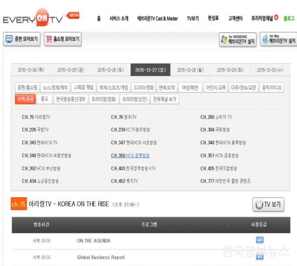Select 다큐/정보/교양 category

(243, 87)
